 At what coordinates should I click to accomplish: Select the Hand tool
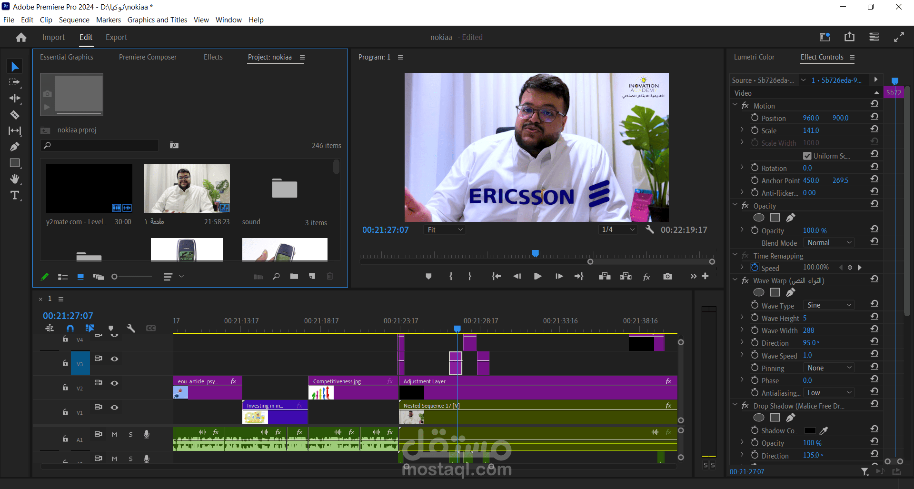click(15, 179)
